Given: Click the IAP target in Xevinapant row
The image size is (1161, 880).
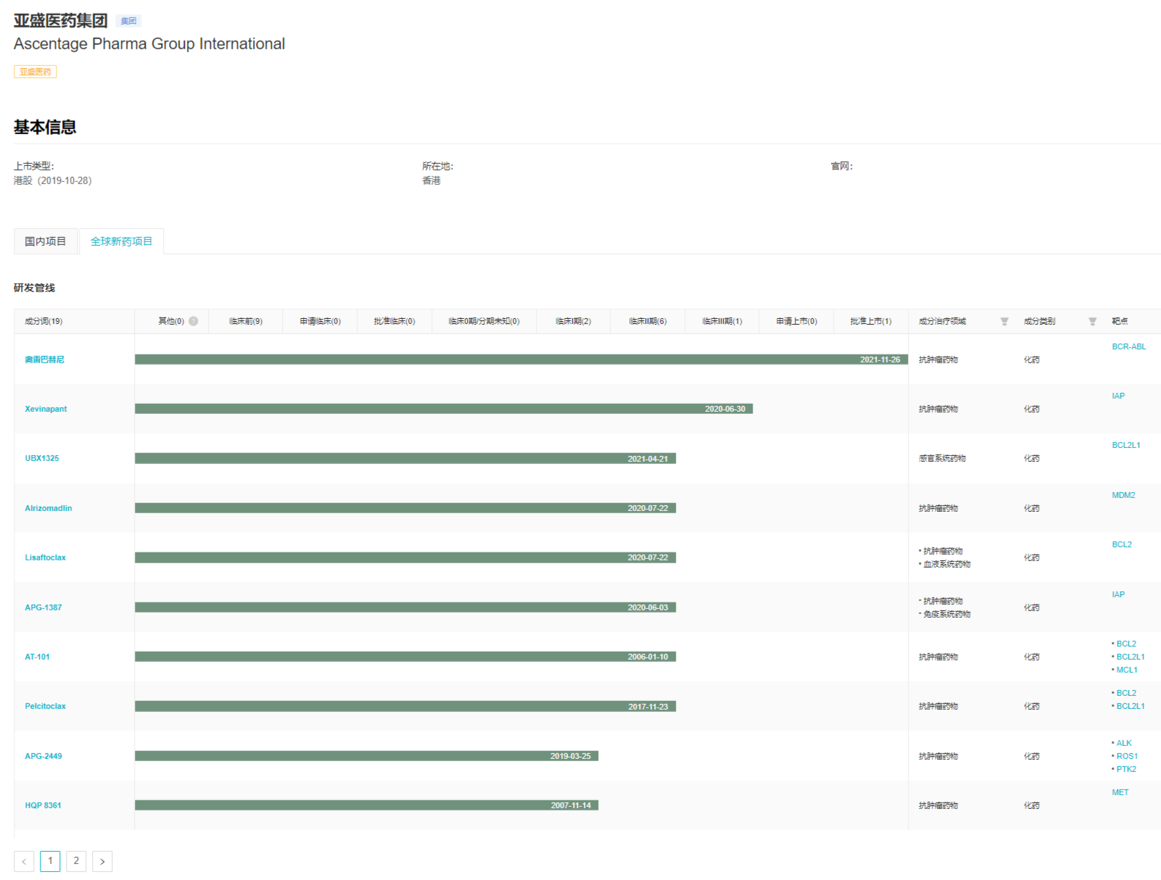Looking at the screenshot, I should pyautogui.click(x=1118, y=396).
